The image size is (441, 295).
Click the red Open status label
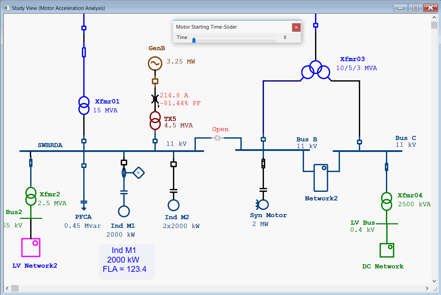220,129
